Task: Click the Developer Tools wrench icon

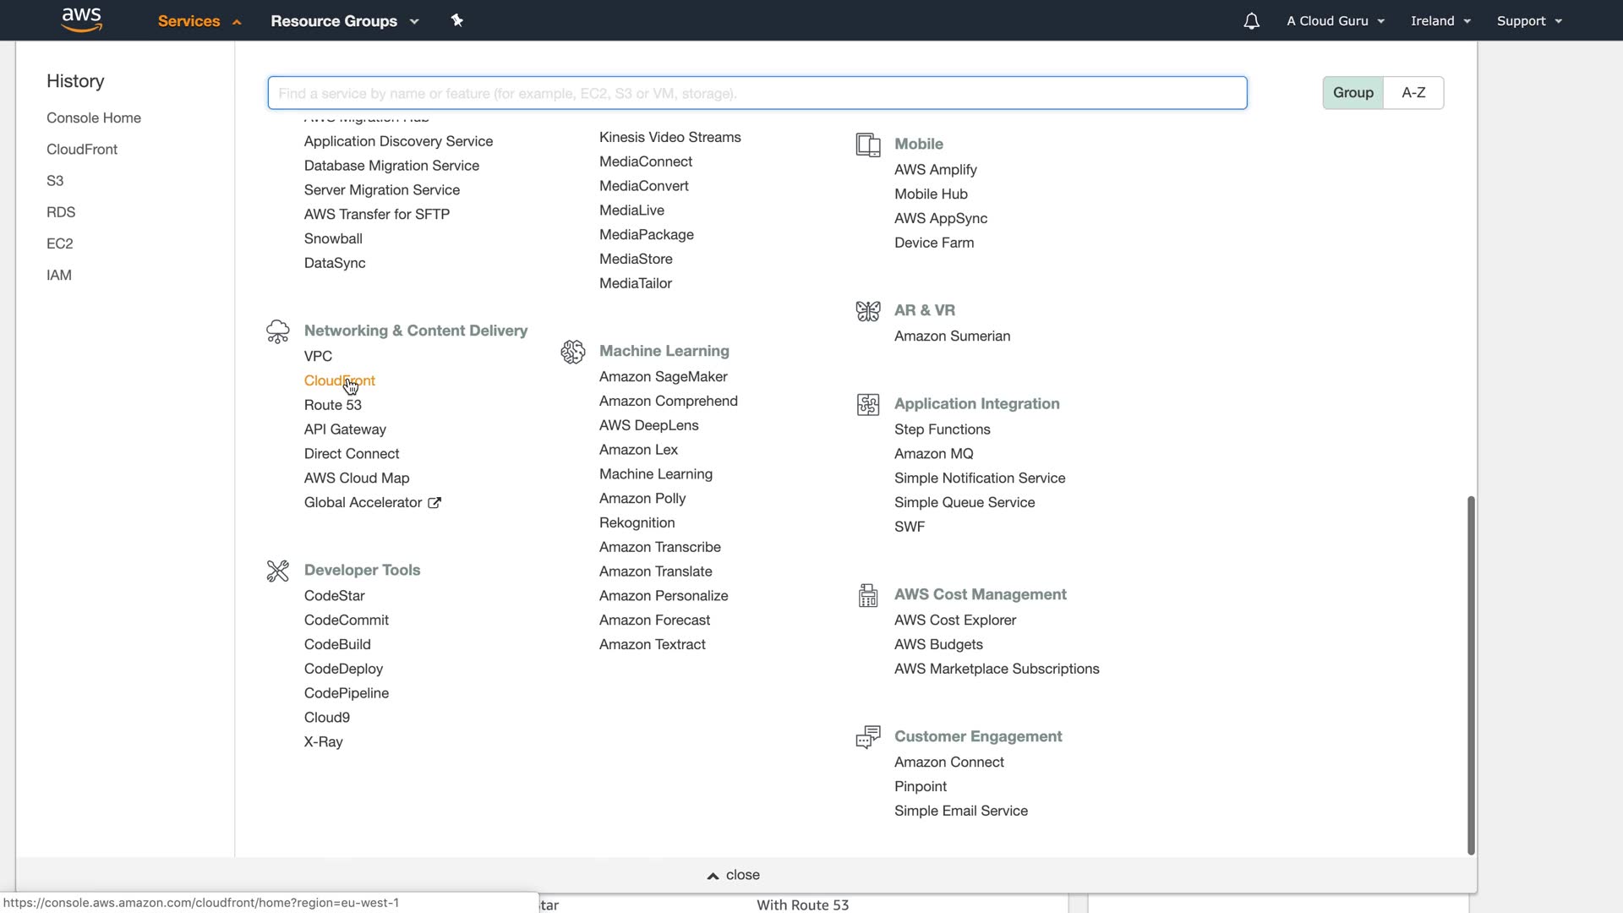Action: (277, 571)
